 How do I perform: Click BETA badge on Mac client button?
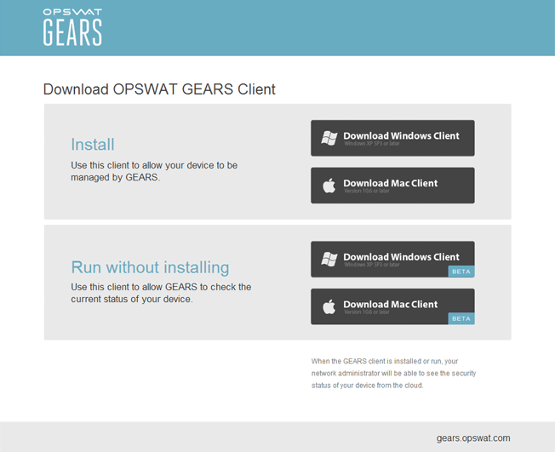coord(461,318)
